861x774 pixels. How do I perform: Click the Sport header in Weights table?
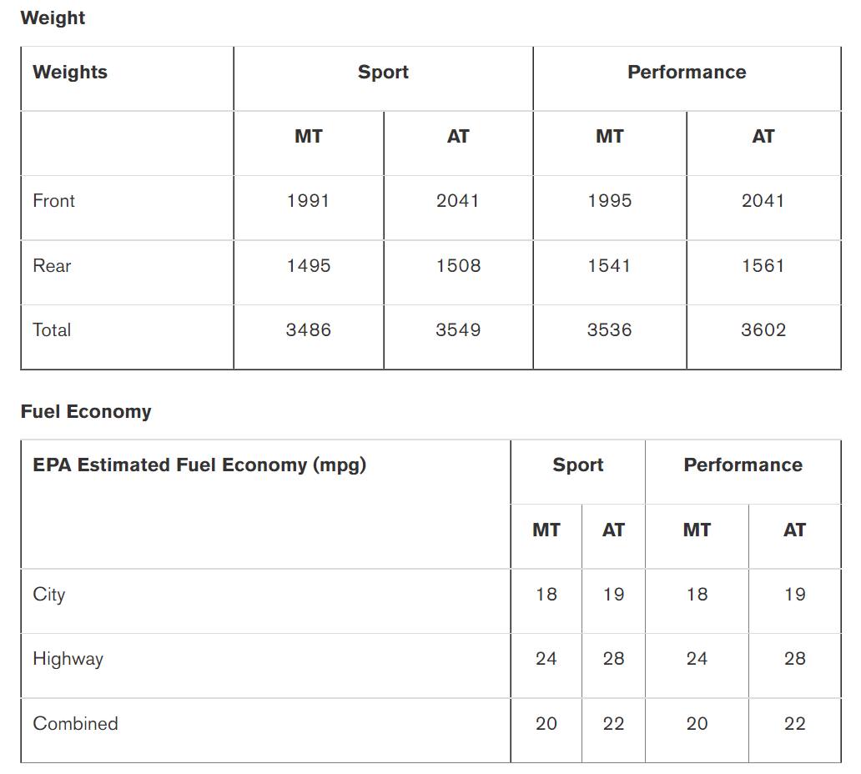383,72
